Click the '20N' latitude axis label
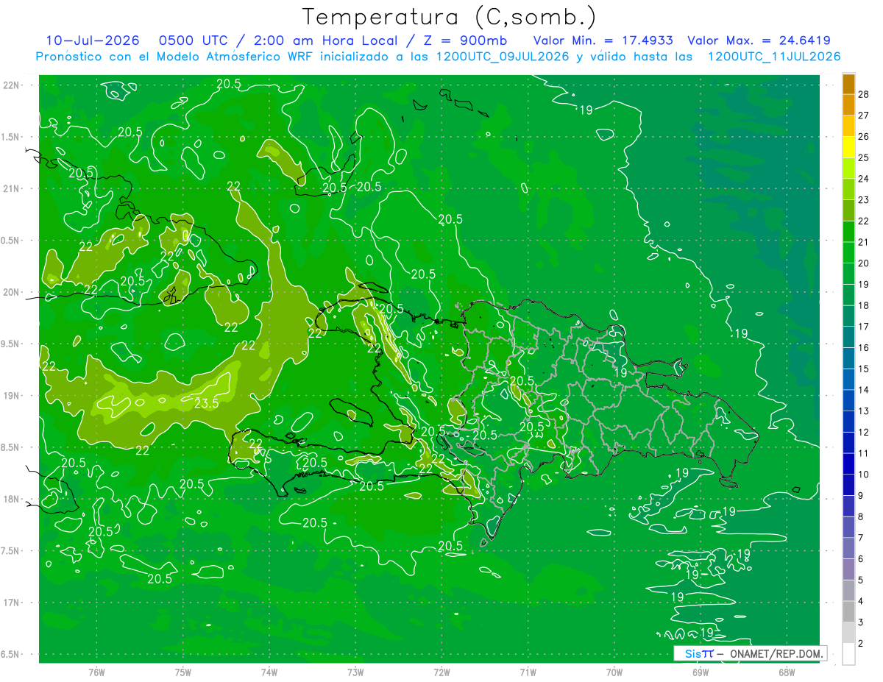Viewport: 883px width, 682px height. pyautogui.click(x=10, y=292)
